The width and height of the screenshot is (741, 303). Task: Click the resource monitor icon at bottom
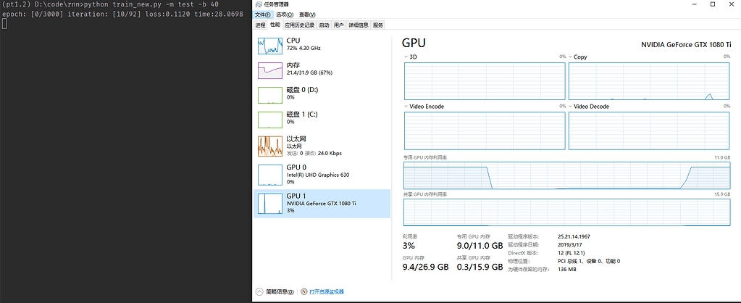tap(303, 291)
